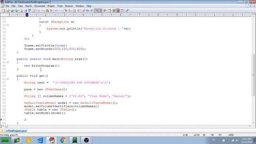Click the Open file folder icon
256x144 pixels.
click(x=8, y=11)
